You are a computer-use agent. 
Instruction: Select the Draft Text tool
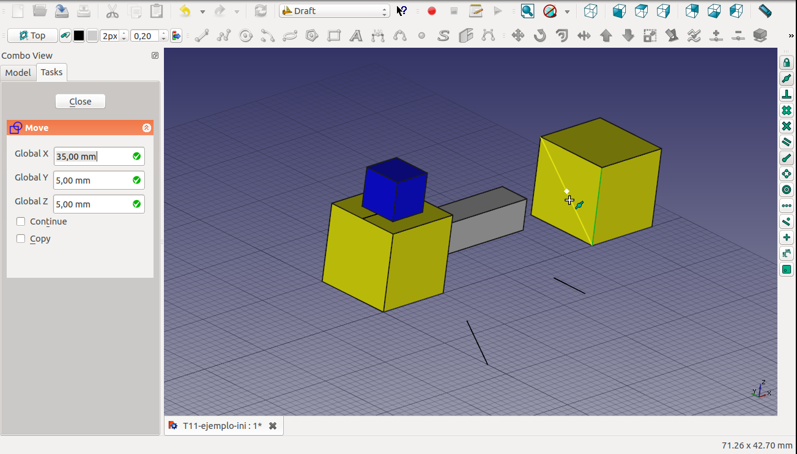point(356,36)
